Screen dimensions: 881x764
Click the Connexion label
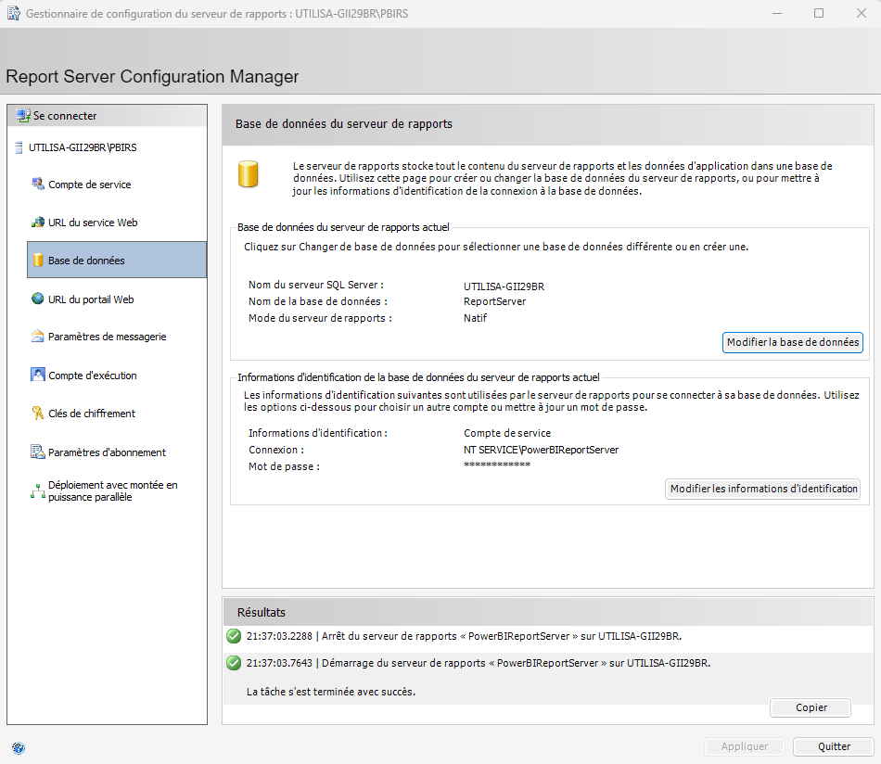[275, 450]
